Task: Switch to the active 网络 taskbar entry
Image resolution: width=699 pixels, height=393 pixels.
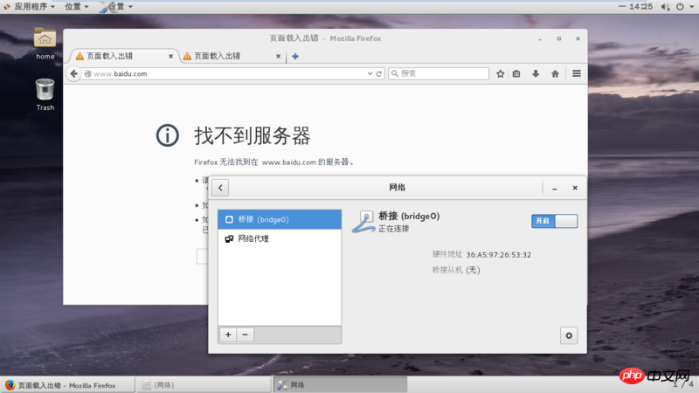Action: [341, 385]
